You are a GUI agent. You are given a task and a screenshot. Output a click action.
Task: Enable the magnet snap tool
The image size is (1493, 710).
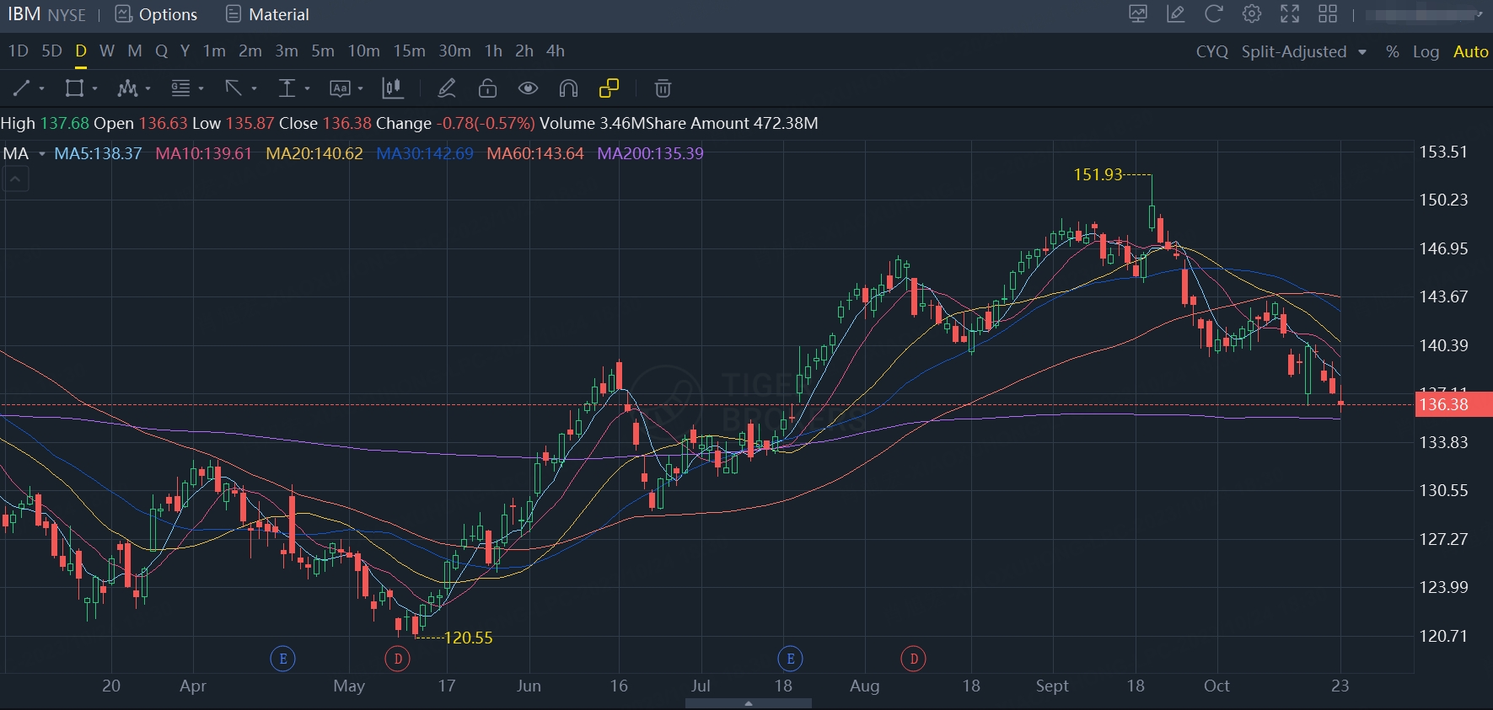(568, 88)
